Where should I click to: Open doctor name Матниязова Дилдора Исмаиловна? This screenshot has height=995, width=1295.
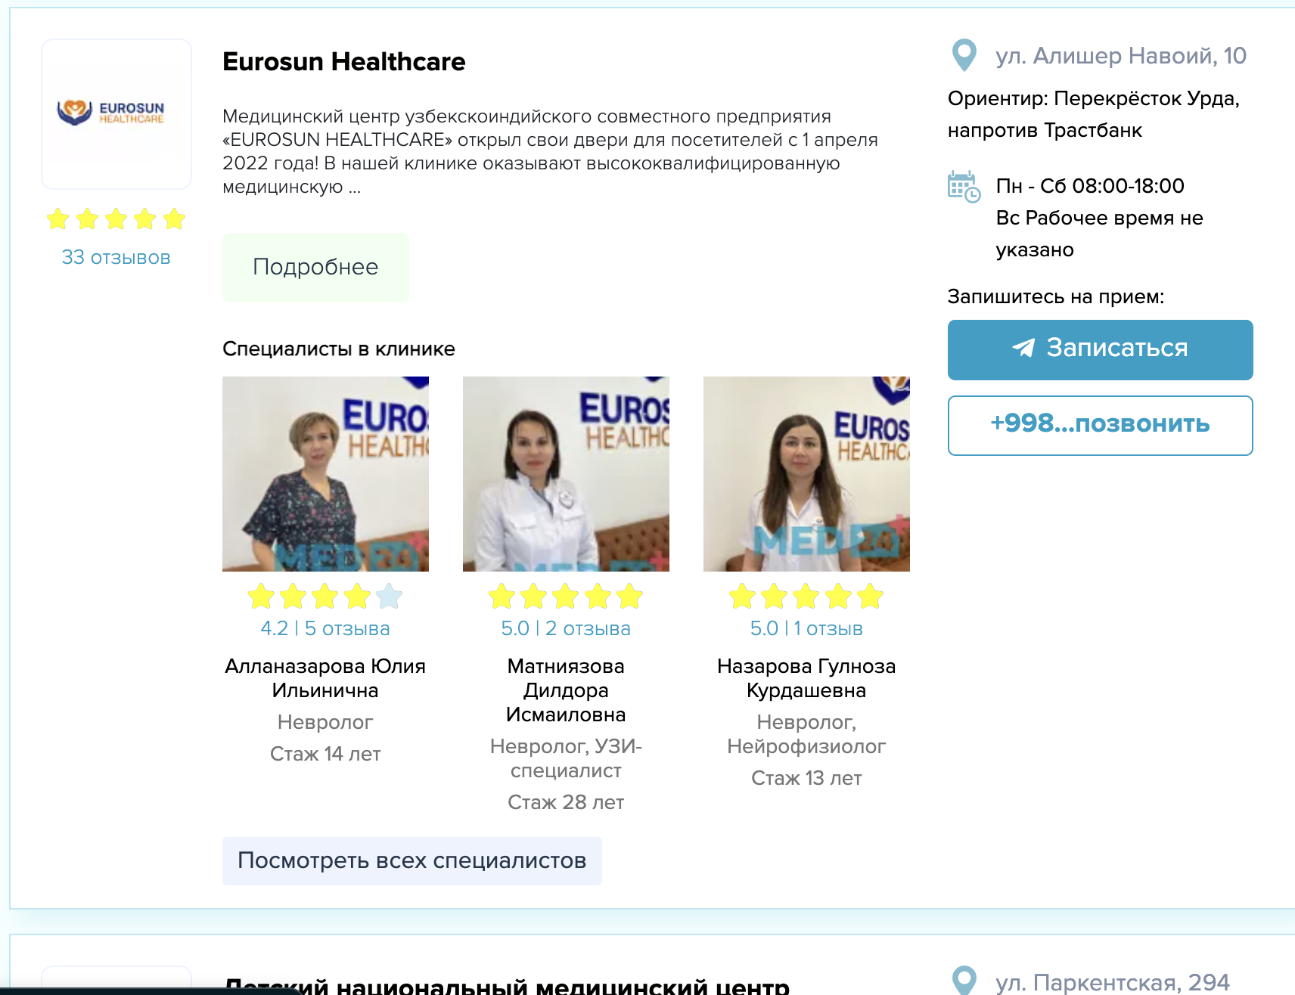(x=566, y=690)
